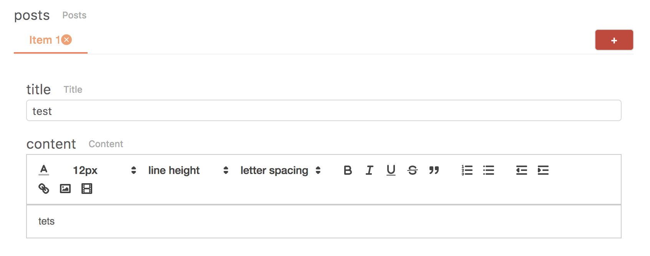Decrease indent of the paragraph
Image resolution: width=650 pixels, height=256 pixels.
click(x=522, y=170)
